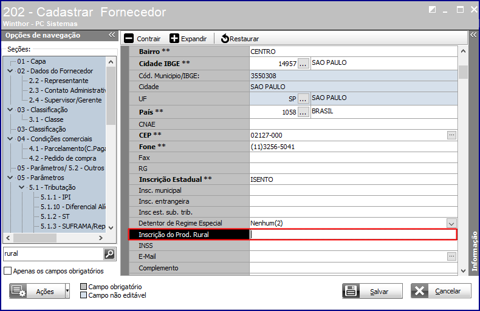This screenshot has width=480, height=311.
Task: Expand the Informação side panel
Action: (473, 35)
